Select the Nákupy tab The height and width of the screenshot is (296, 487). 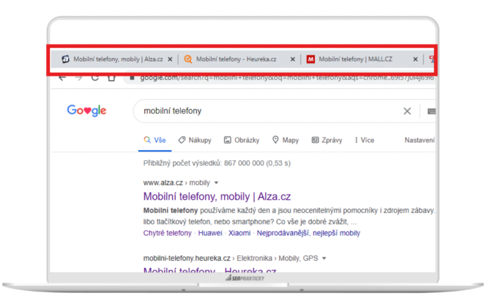195,140
